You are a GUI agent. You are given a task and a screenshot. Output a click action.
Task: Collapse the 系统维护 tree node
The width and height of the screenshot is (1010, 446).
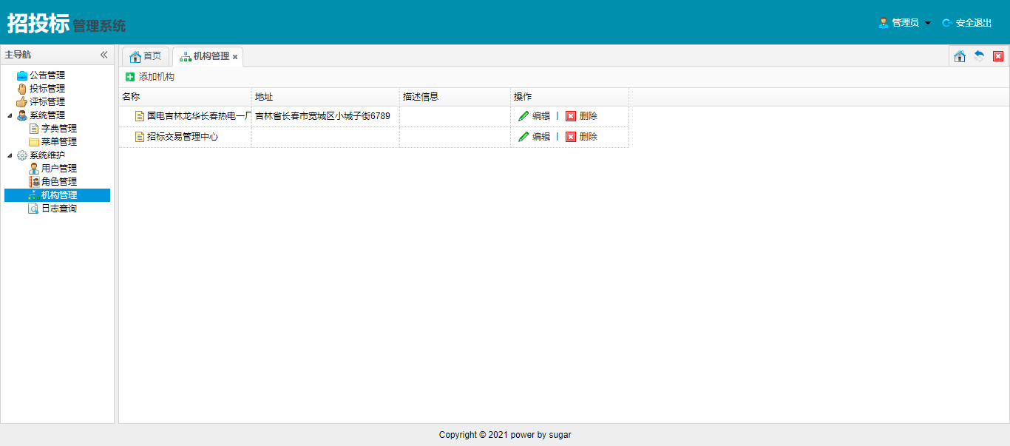pyautogui.click(x=10, y=155)
